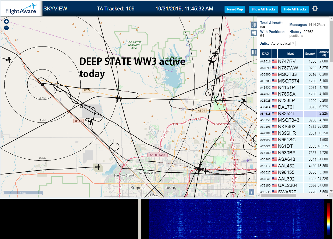Toggle the grid overlay icon
Image resolution: width=333 pixels, height=239 pixels.
coord(254,33)
